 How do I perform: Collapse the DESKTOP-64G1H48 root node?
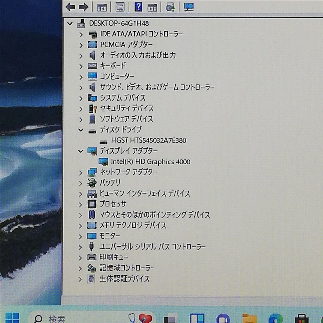coord(70,24)
